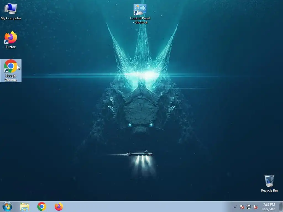283x212 pixels.
Task: Click the Show Desktop strip beside clock
Action: coord(281,206)
